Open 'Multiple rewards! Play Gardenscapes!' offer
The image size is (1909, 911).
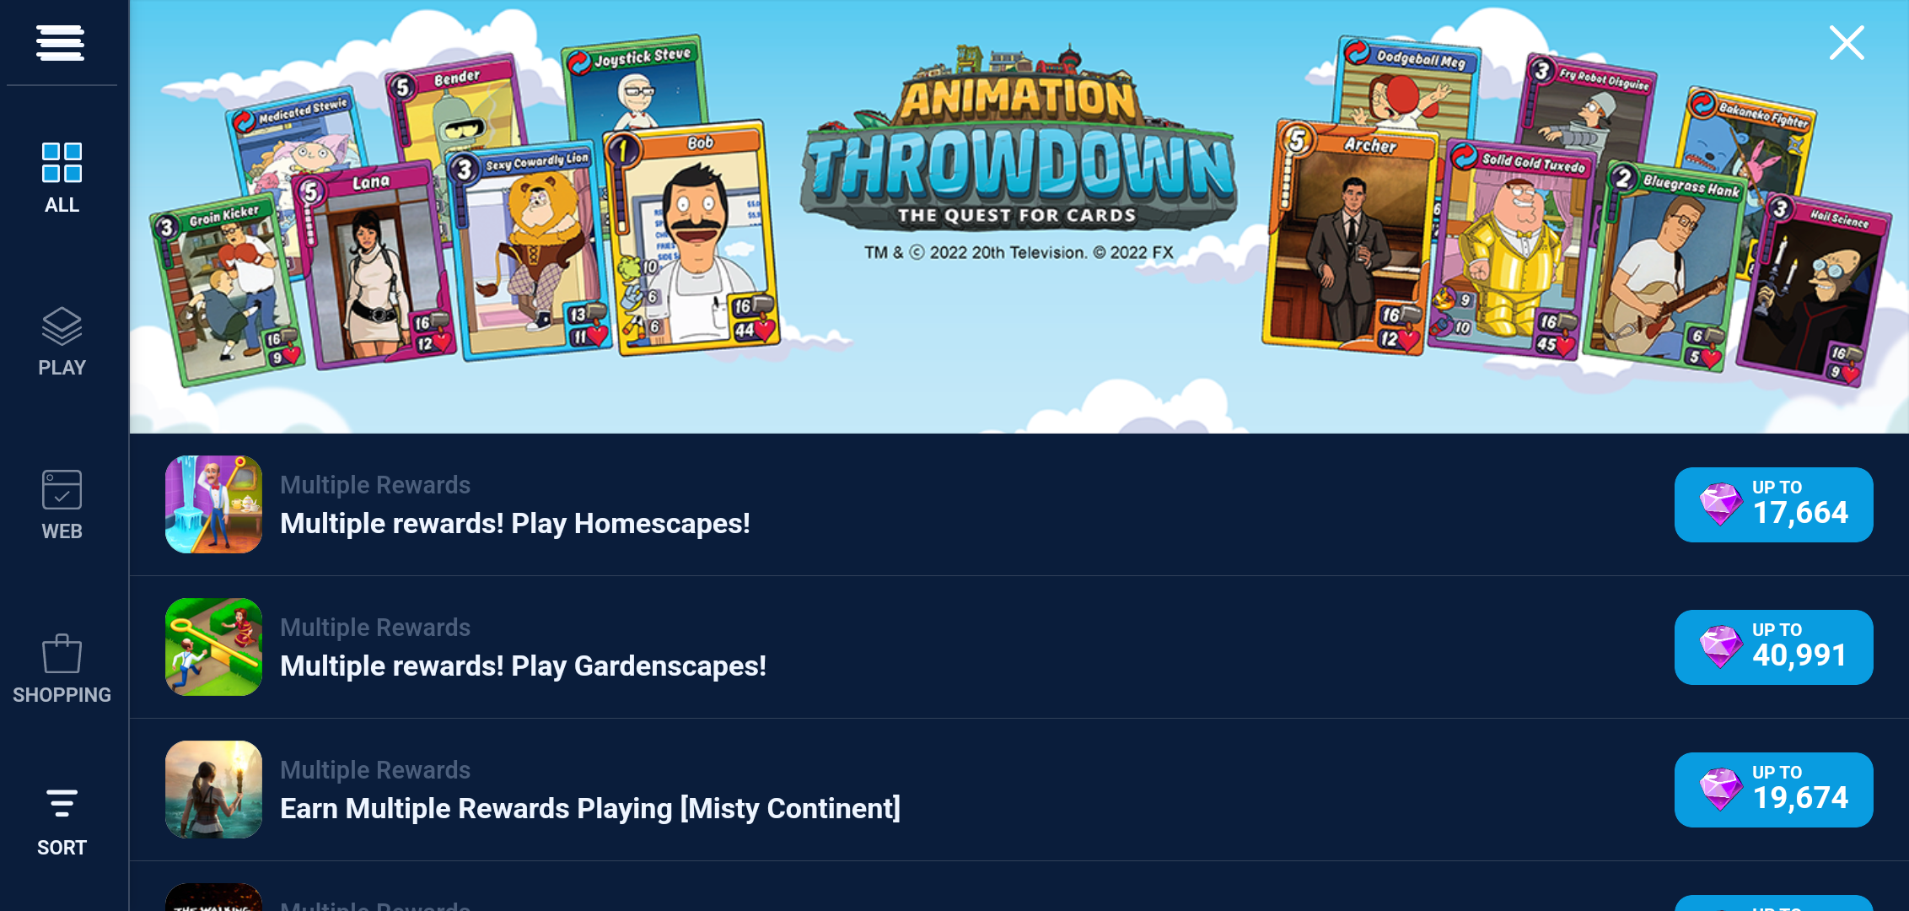pyautogui.click(x=523, y=666)
